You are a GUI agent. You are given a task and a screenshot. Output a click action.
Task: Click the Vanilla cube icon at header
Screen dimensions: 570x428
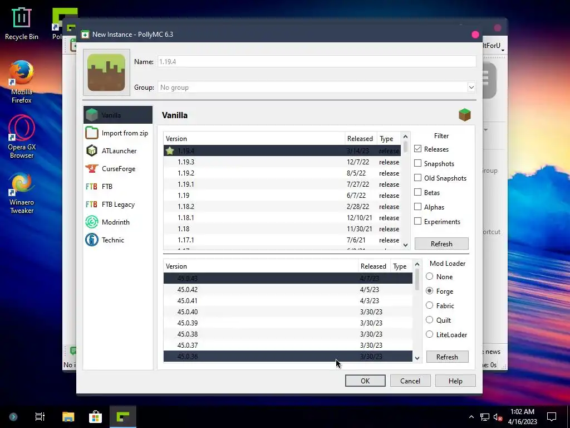coord(465,115)
